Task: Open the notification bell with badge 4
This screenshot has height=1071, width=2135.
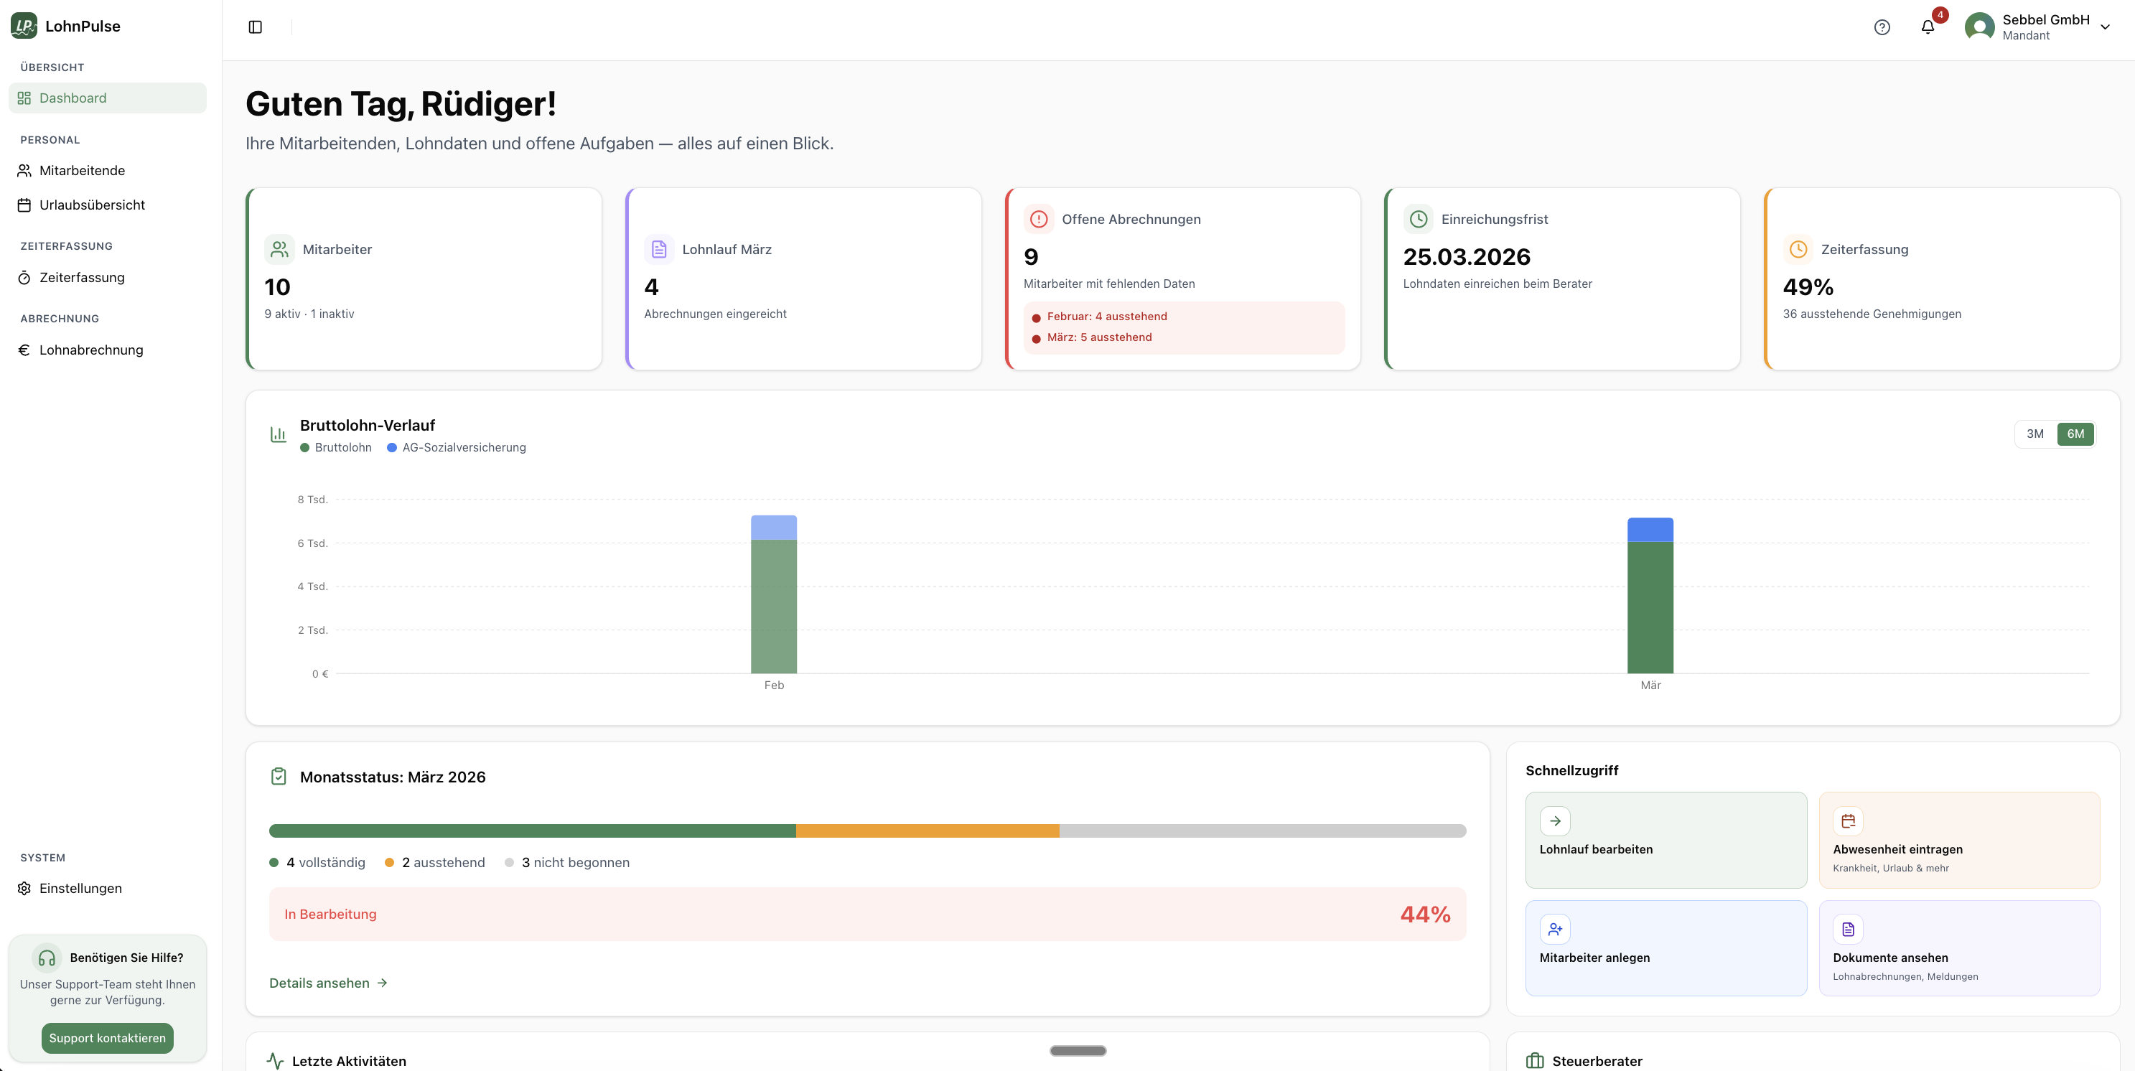Action: tap(1927, 27)
